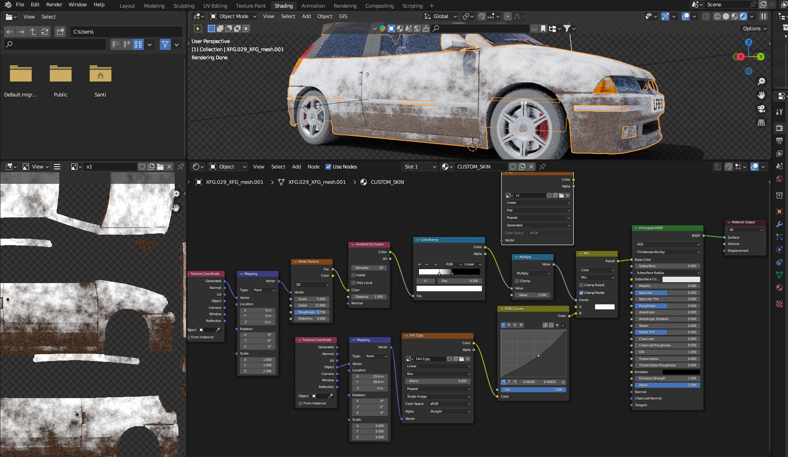Viewport: 788px width, 457px height.
Task: Click the file browser path field
Action: point(126,32)
